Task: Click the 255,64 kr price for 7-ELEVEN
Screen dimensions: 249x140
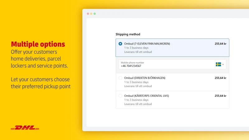Action: point(220,44)
